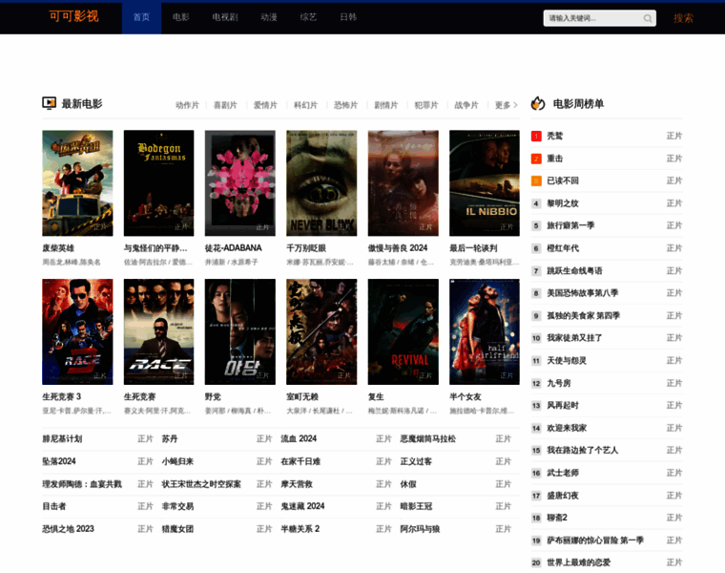Open the 动漫 navigation tab

point(269,17)
